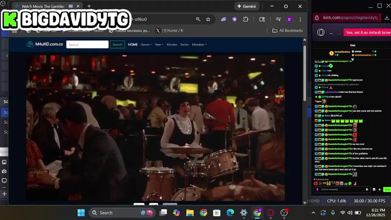Click the lock icon in Kick address bar
Image resolution: width=391 pixels, height=220 pixels.
[317, 18]
